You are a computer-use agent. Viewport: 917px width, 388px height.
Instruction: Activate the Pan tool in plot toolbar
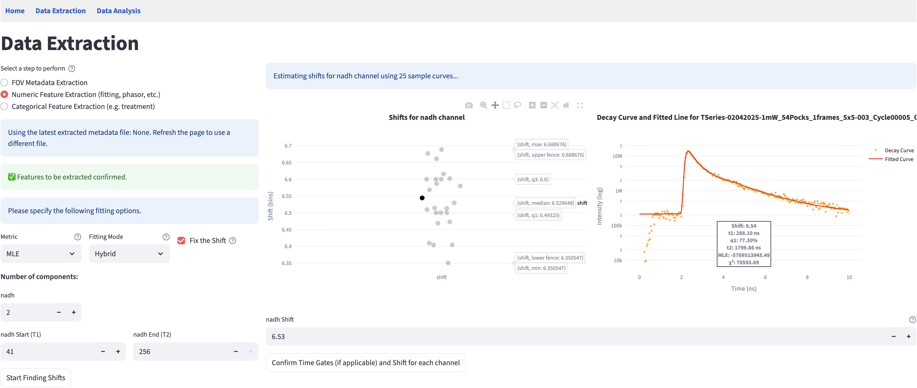click(x=495, y=105)
